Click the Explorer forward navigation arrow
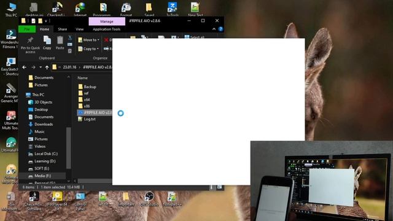This screenshot has width=393, height=221. [x=33, y=67]
